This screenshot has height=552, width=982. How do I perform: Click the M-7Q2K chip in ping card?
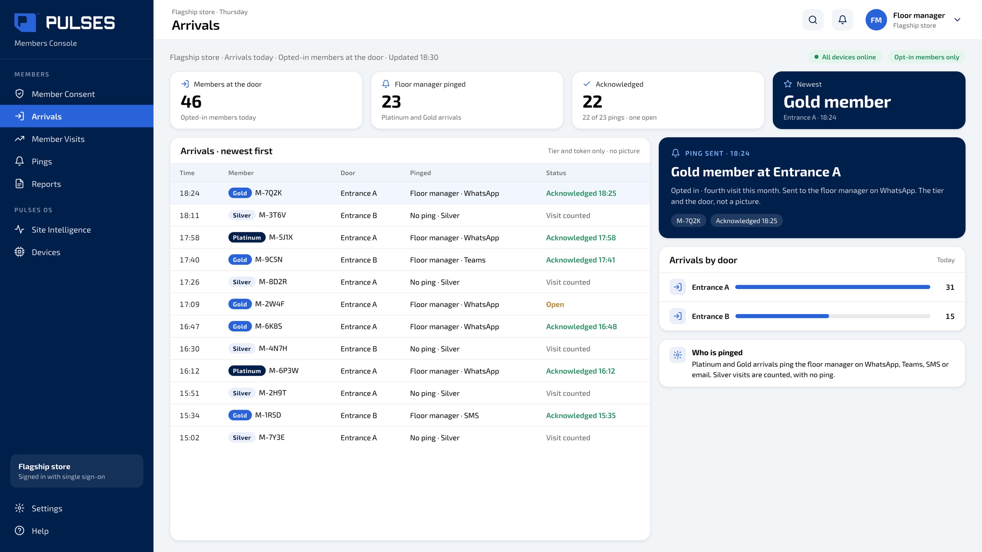click(688, 221)
